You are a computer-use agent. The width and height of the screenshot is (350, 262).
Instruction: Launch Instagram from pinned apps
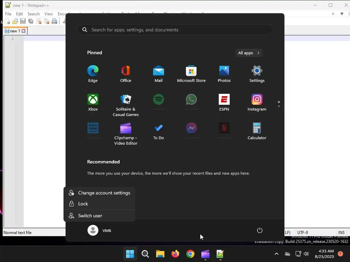pos(257,102)
